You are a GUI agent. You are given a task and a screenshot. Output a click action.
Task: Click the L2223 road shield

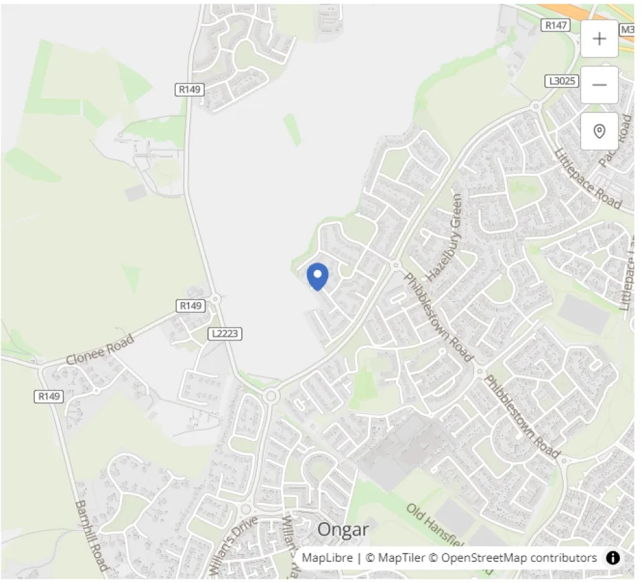(225, 334)
